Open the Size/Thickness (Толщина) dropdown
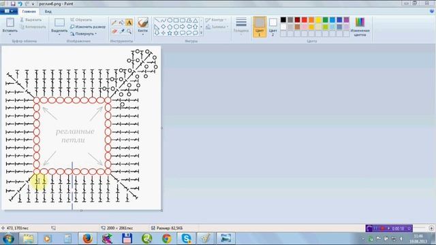This screenshot has height=245, width=436. pyautogui.click(x=240, y=26)
